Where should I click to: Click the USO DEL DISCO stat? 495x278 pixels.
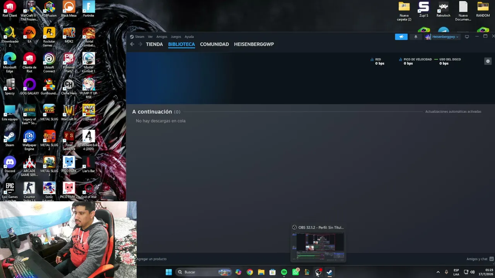point(447,61)
